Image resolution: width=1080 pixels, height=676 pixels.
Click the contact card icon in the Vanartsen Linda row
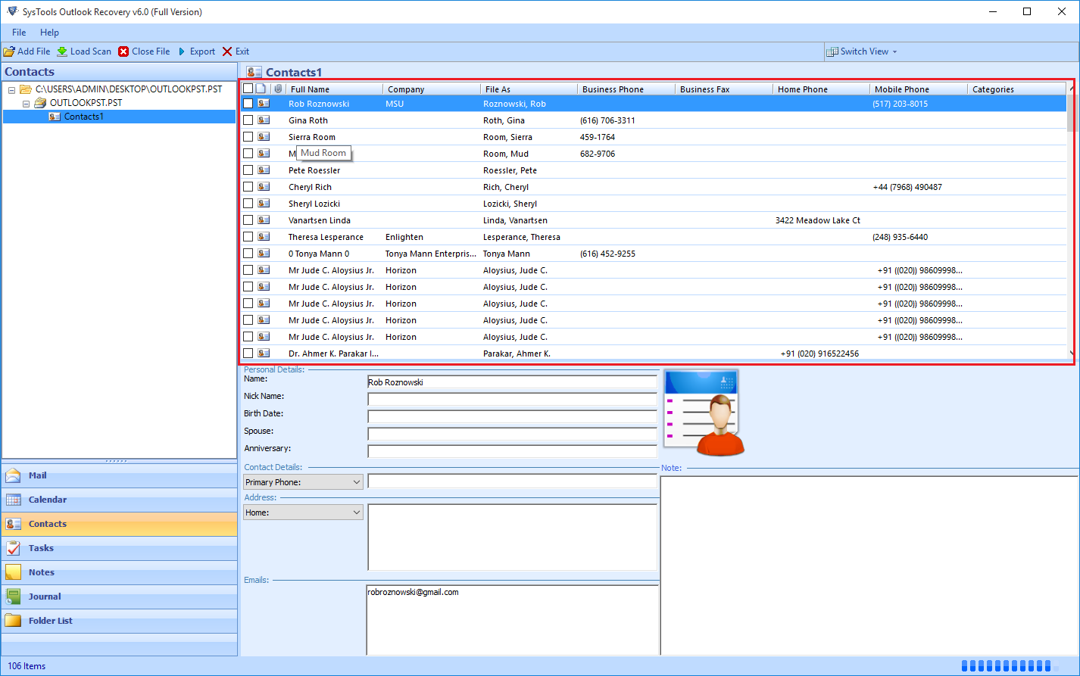point(264,220)
